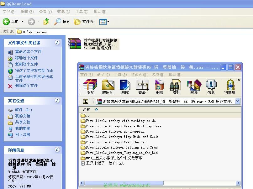Open Explorer 工具(T) menu
This screenshot has width=253, height=189.
point(82,12)
